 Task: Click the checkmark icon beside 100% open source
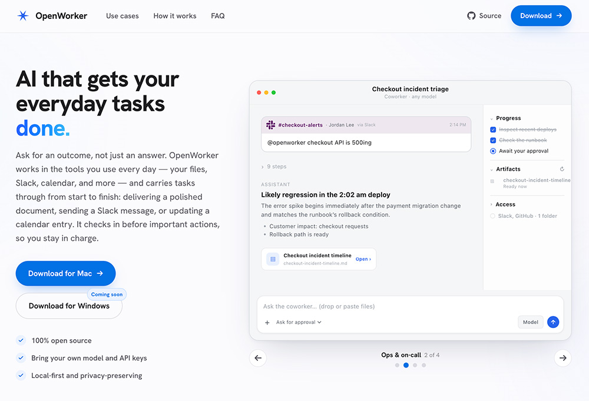tap(21, 340)
